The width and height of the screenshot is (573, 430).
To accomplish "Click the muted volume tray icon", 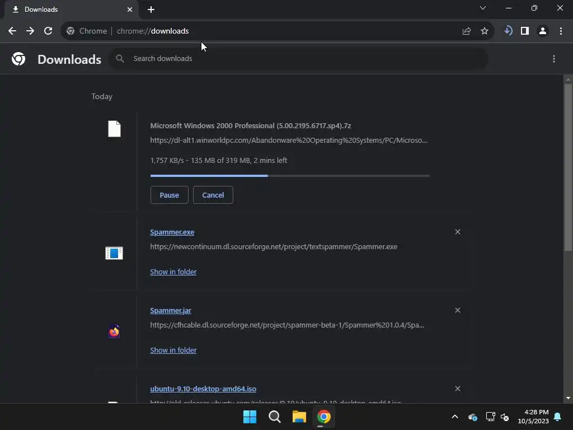I will [505, 417].
